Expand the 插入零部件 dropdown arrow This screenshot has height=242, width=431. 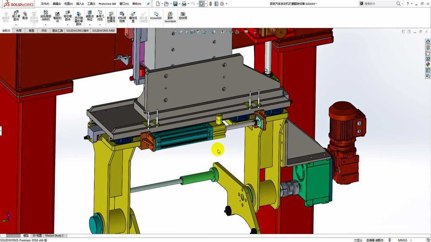(x=16, y=25)
